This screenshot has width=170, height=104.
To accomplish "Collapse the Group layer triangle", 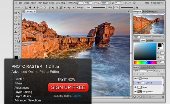I will 138,78.
